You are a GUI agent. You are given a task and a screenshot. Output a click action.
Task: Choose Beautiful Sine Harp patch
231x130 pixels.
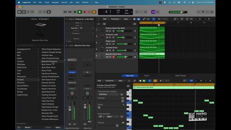[49, 61]
